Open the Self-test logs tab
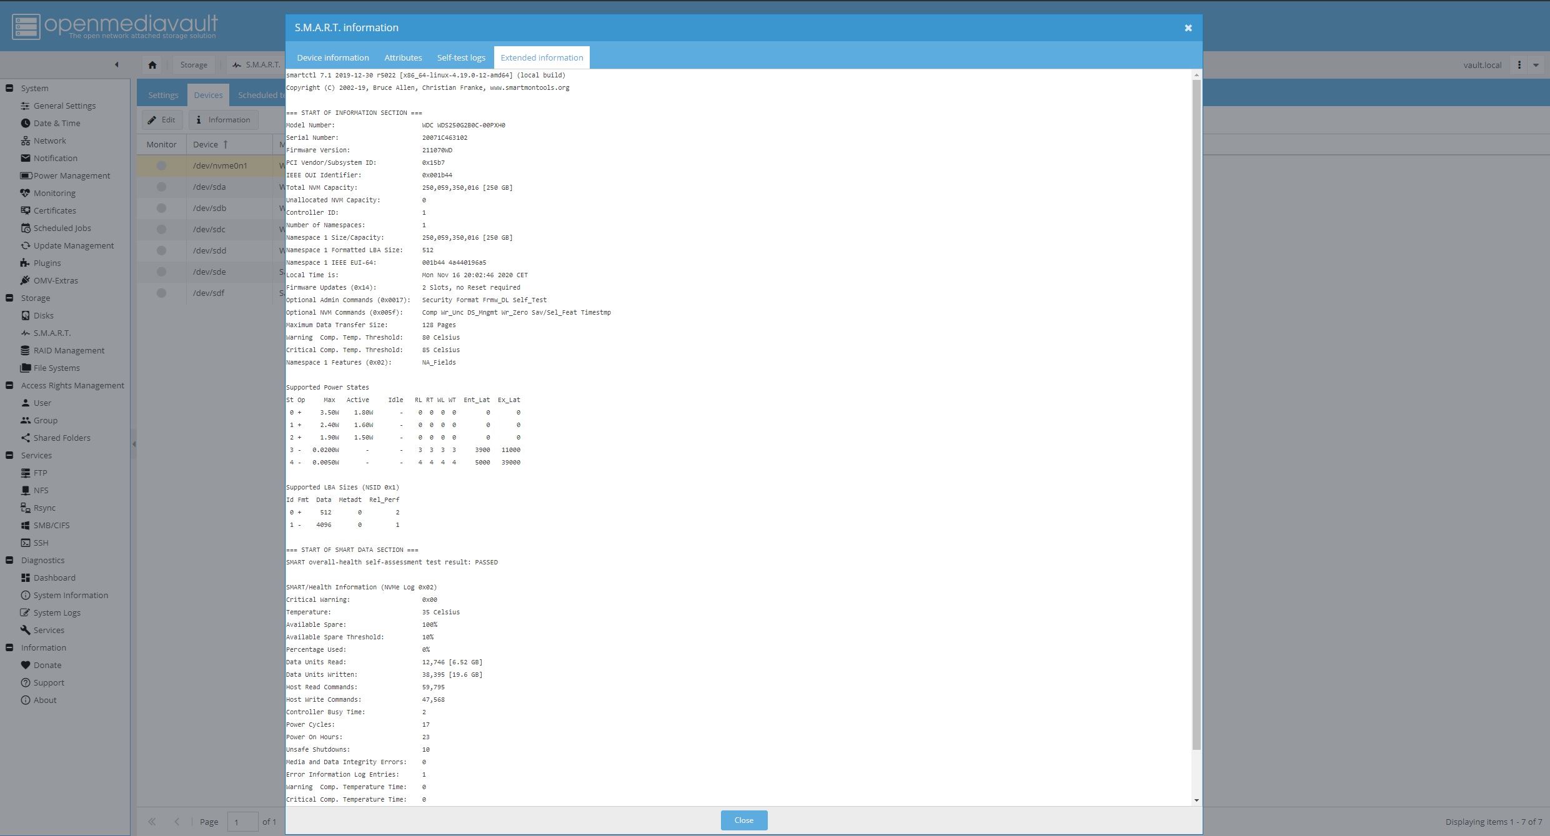 click(461, 57)
